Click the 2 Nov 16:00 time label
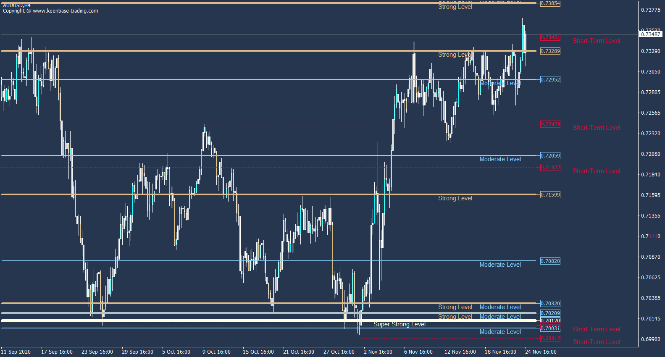665x357 pixels. click(x=378, y=352)
